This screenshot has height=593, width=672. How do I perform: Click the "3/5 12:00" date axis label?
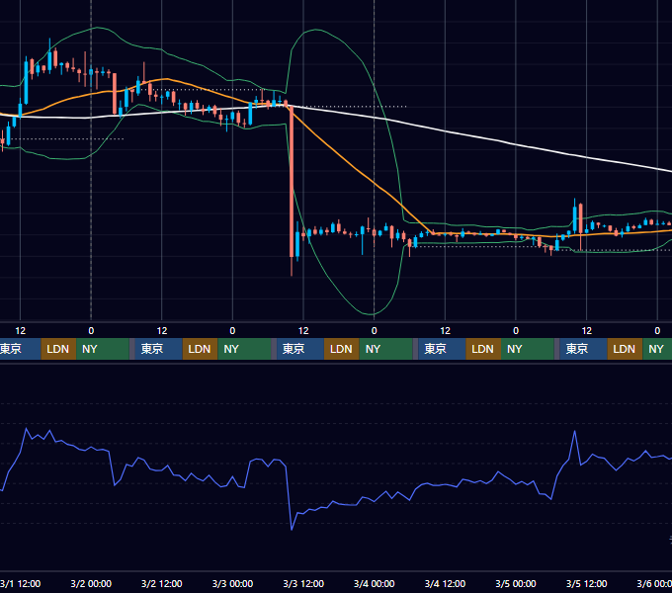pyautogui.click(x=586, y=583)
